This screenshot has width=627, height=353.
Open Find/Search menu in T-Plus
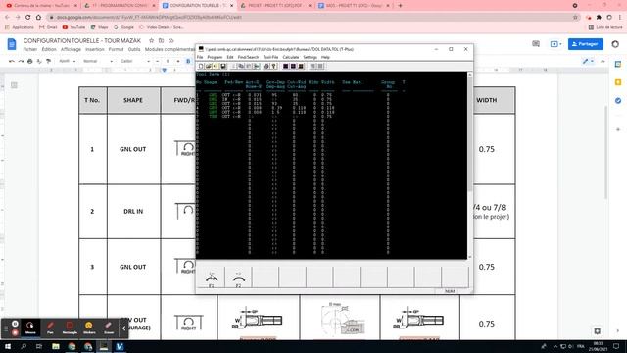(x=248, y=57)
